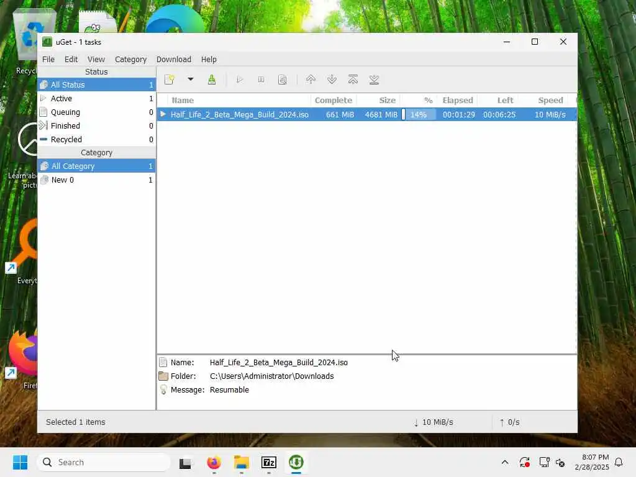Click the Status panel header
Screen dimensions: 636x477
point(96,72)
